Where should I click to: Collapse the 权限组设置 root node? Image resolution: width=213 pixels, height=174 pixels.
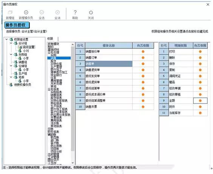(6, 39)
